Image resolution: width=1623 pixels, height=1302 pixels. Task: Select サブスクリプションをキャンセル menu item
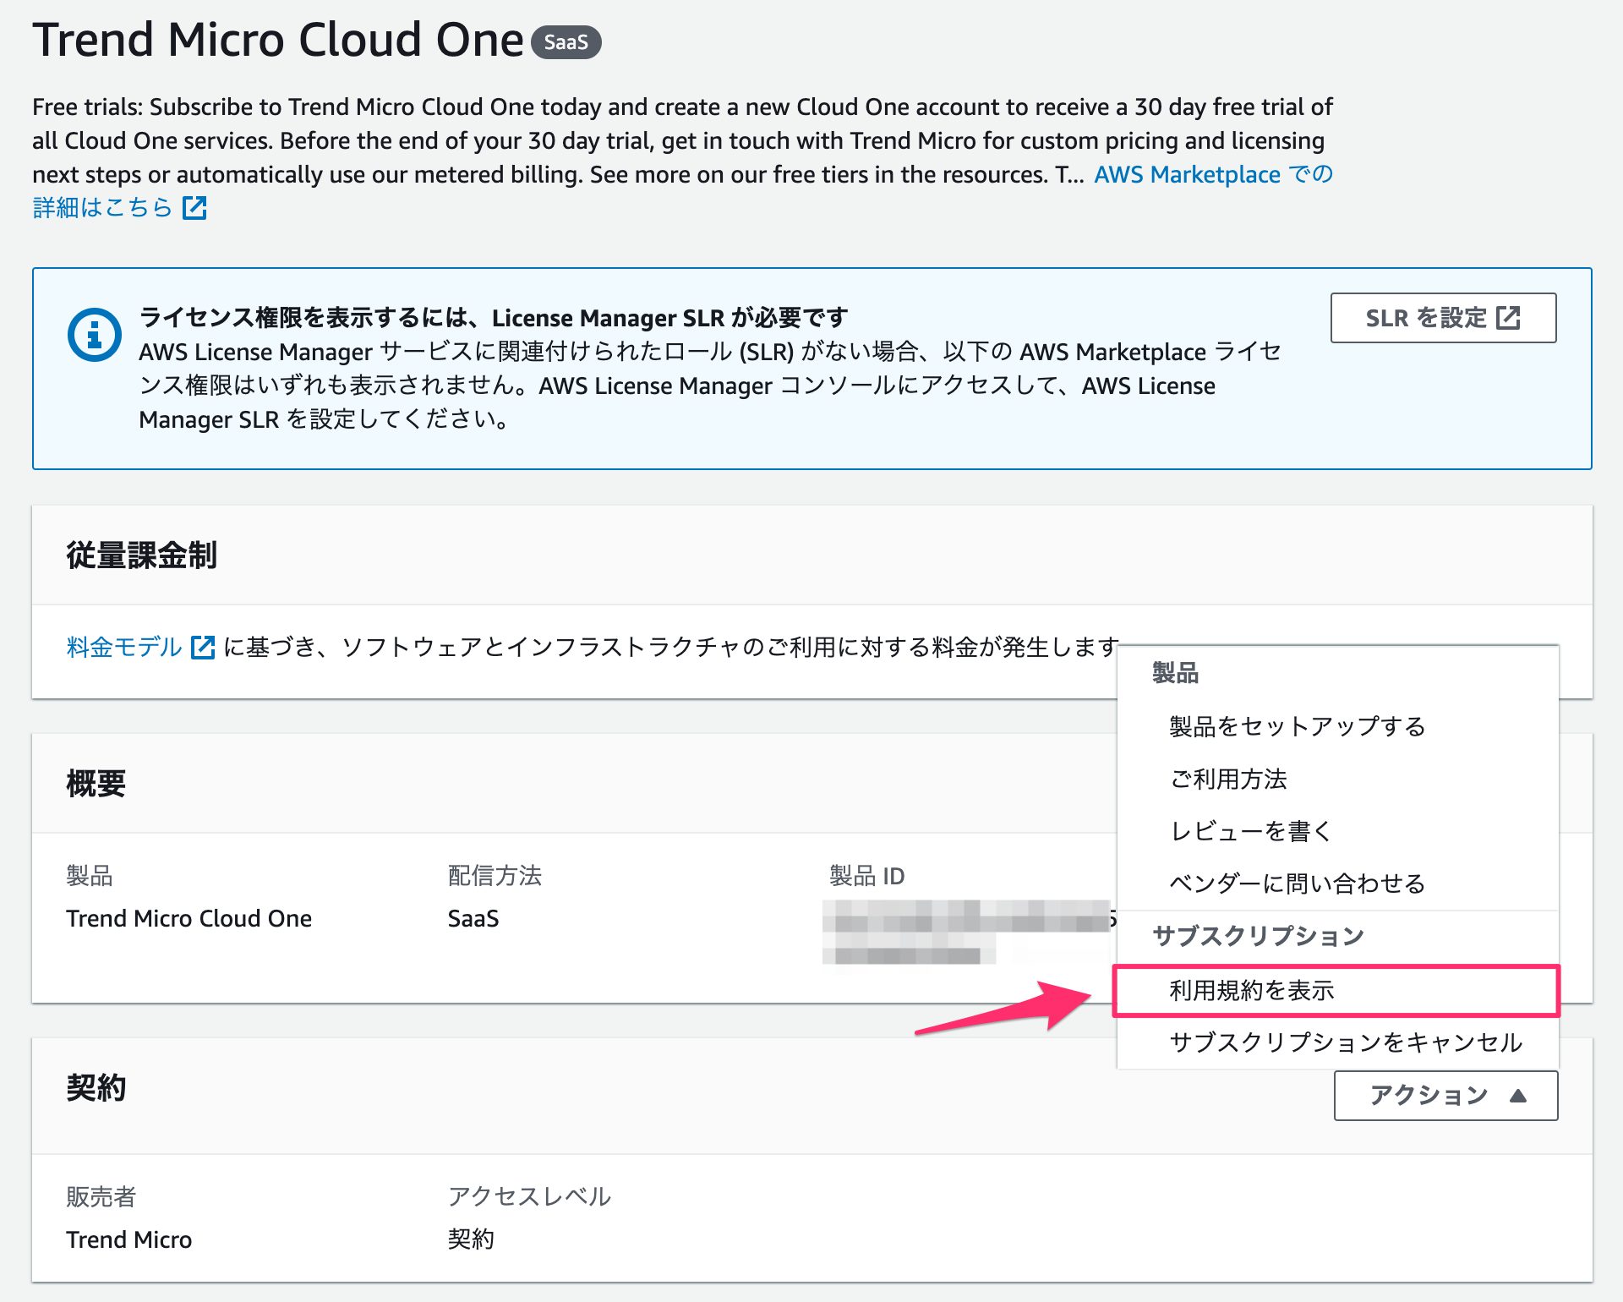1346,1043
